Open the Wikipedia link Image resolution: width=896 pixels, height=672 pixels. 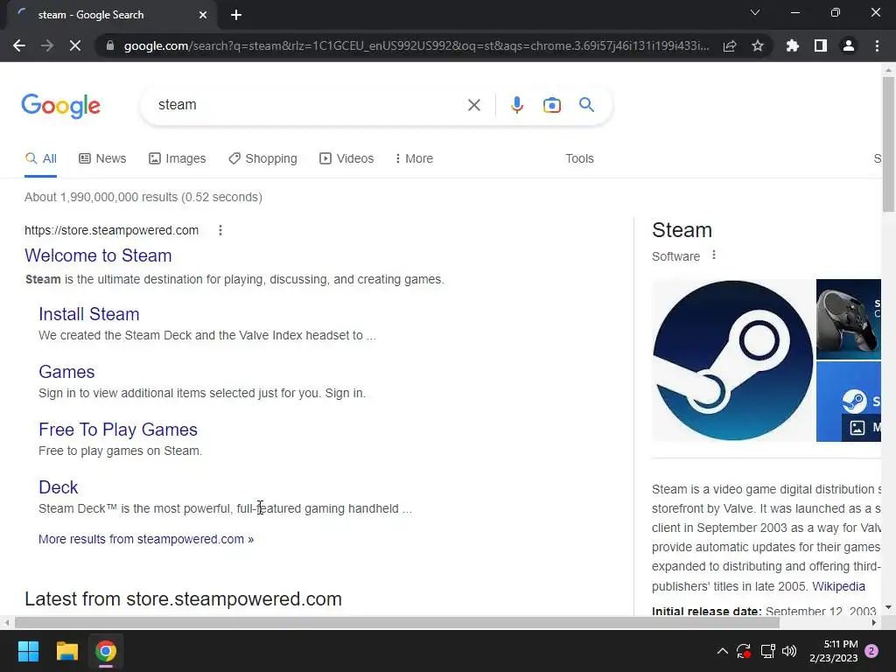pyautogui.click(x=838, y=586)
